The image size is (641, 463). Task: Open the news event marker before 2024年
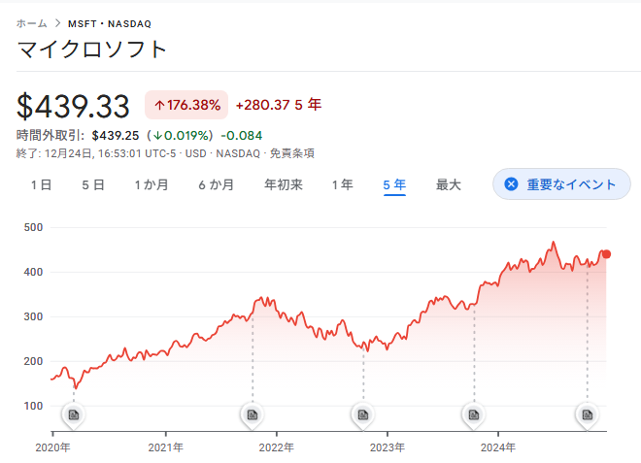click(474, 415)
